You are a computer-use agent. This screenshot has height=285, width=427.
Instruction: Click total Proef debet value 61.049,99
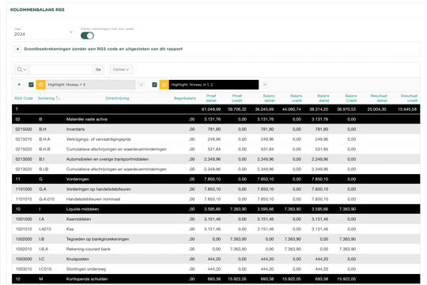point(211,109)
